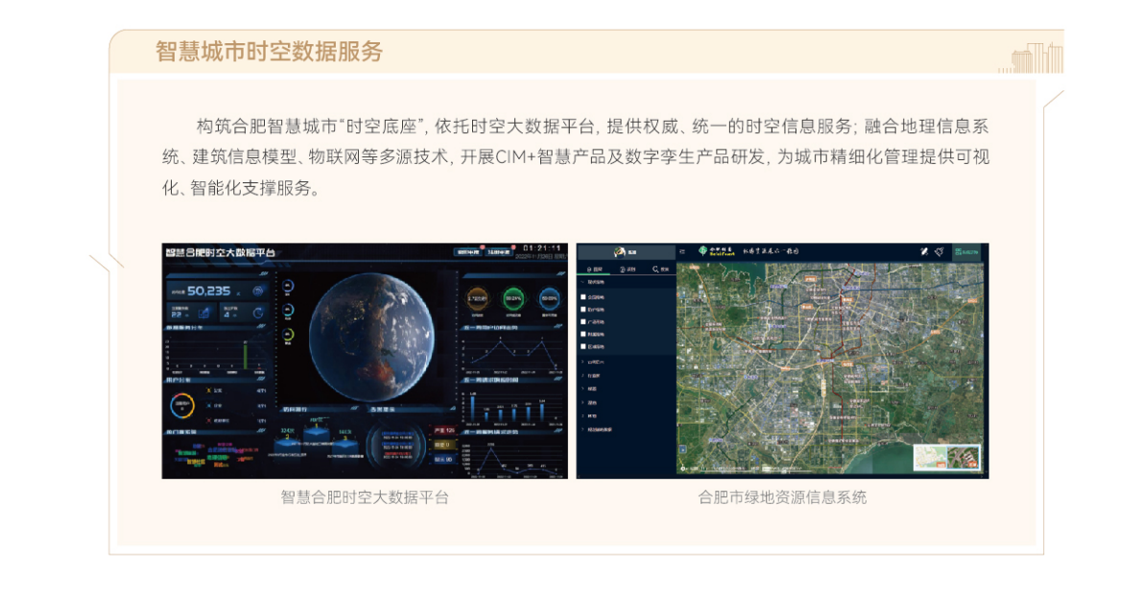Click the green tree logo in the map header
Screen dimensions: 1140x592
pyautogui.click(x=704, y=251)
